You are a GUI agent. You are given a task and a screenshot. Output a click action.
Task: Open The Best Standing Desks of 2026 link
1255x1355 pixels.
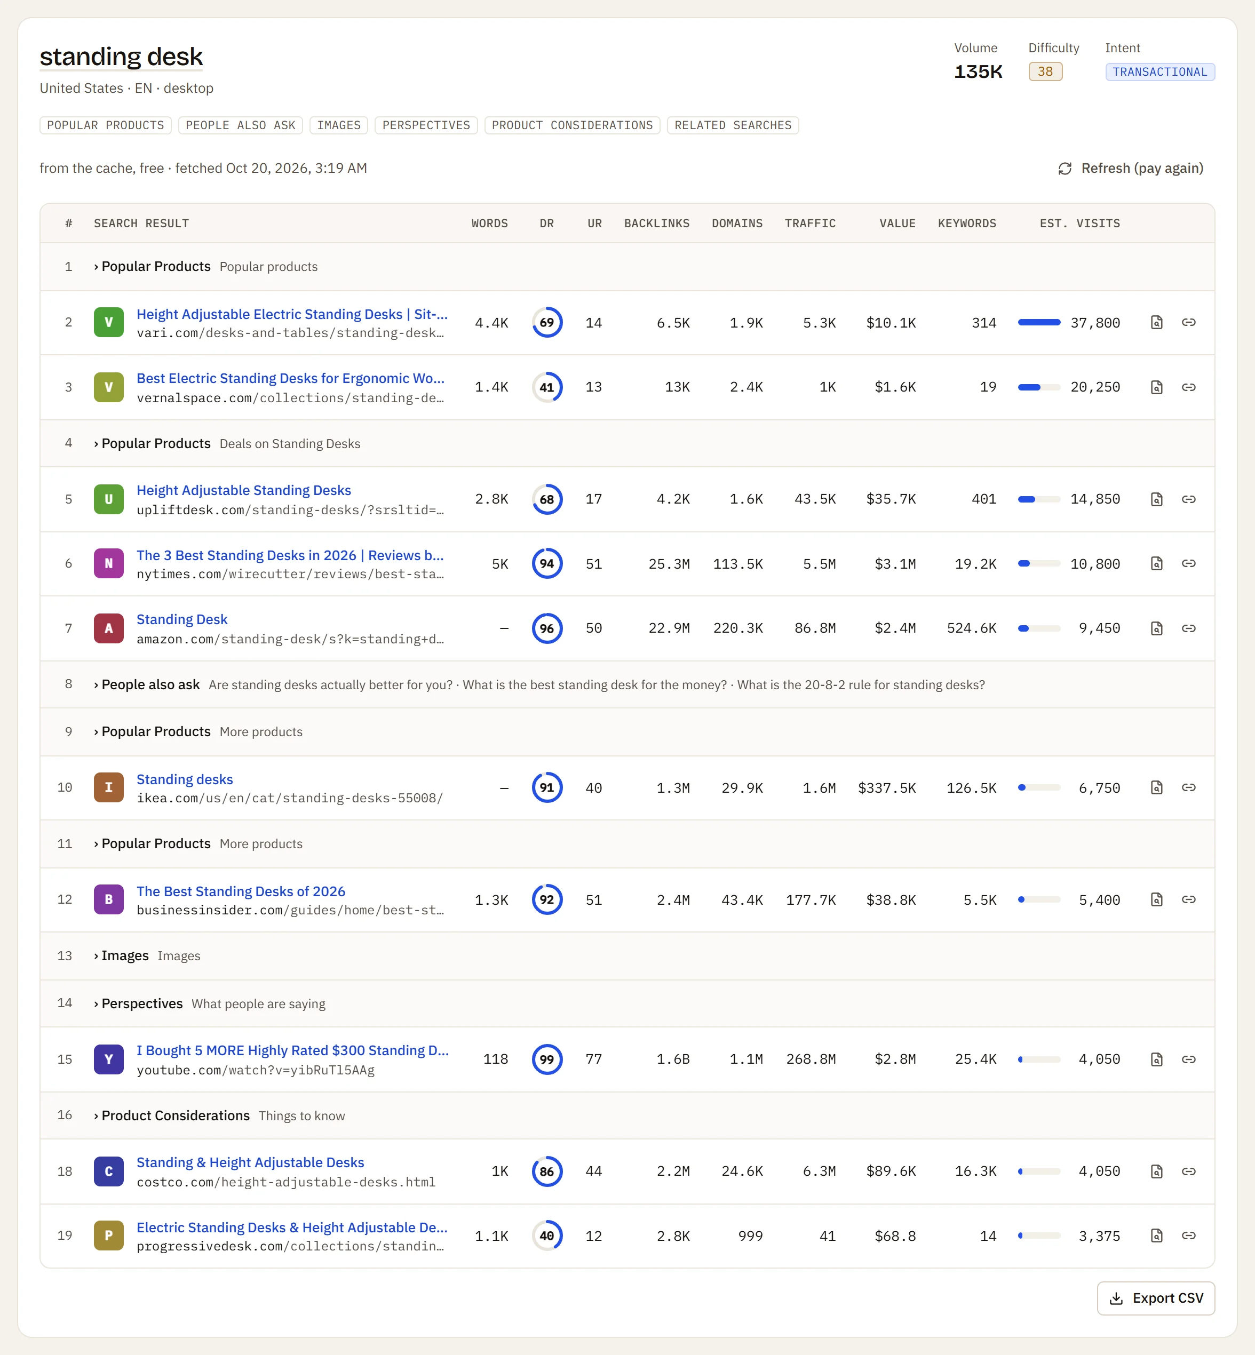[x=241, y=891]
